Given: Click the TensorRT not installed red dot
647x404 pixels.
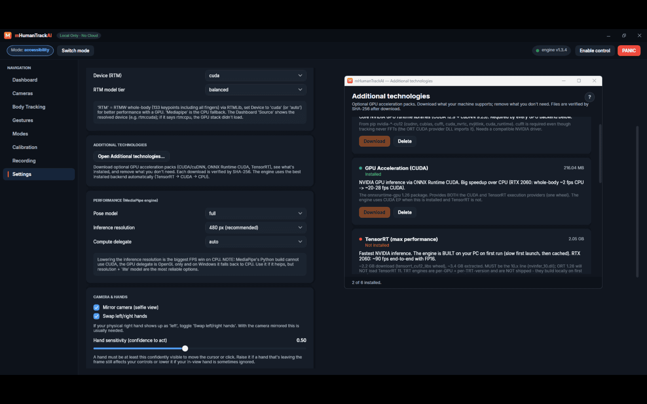Looking at the screenshot, I should [x=361, y=239].
